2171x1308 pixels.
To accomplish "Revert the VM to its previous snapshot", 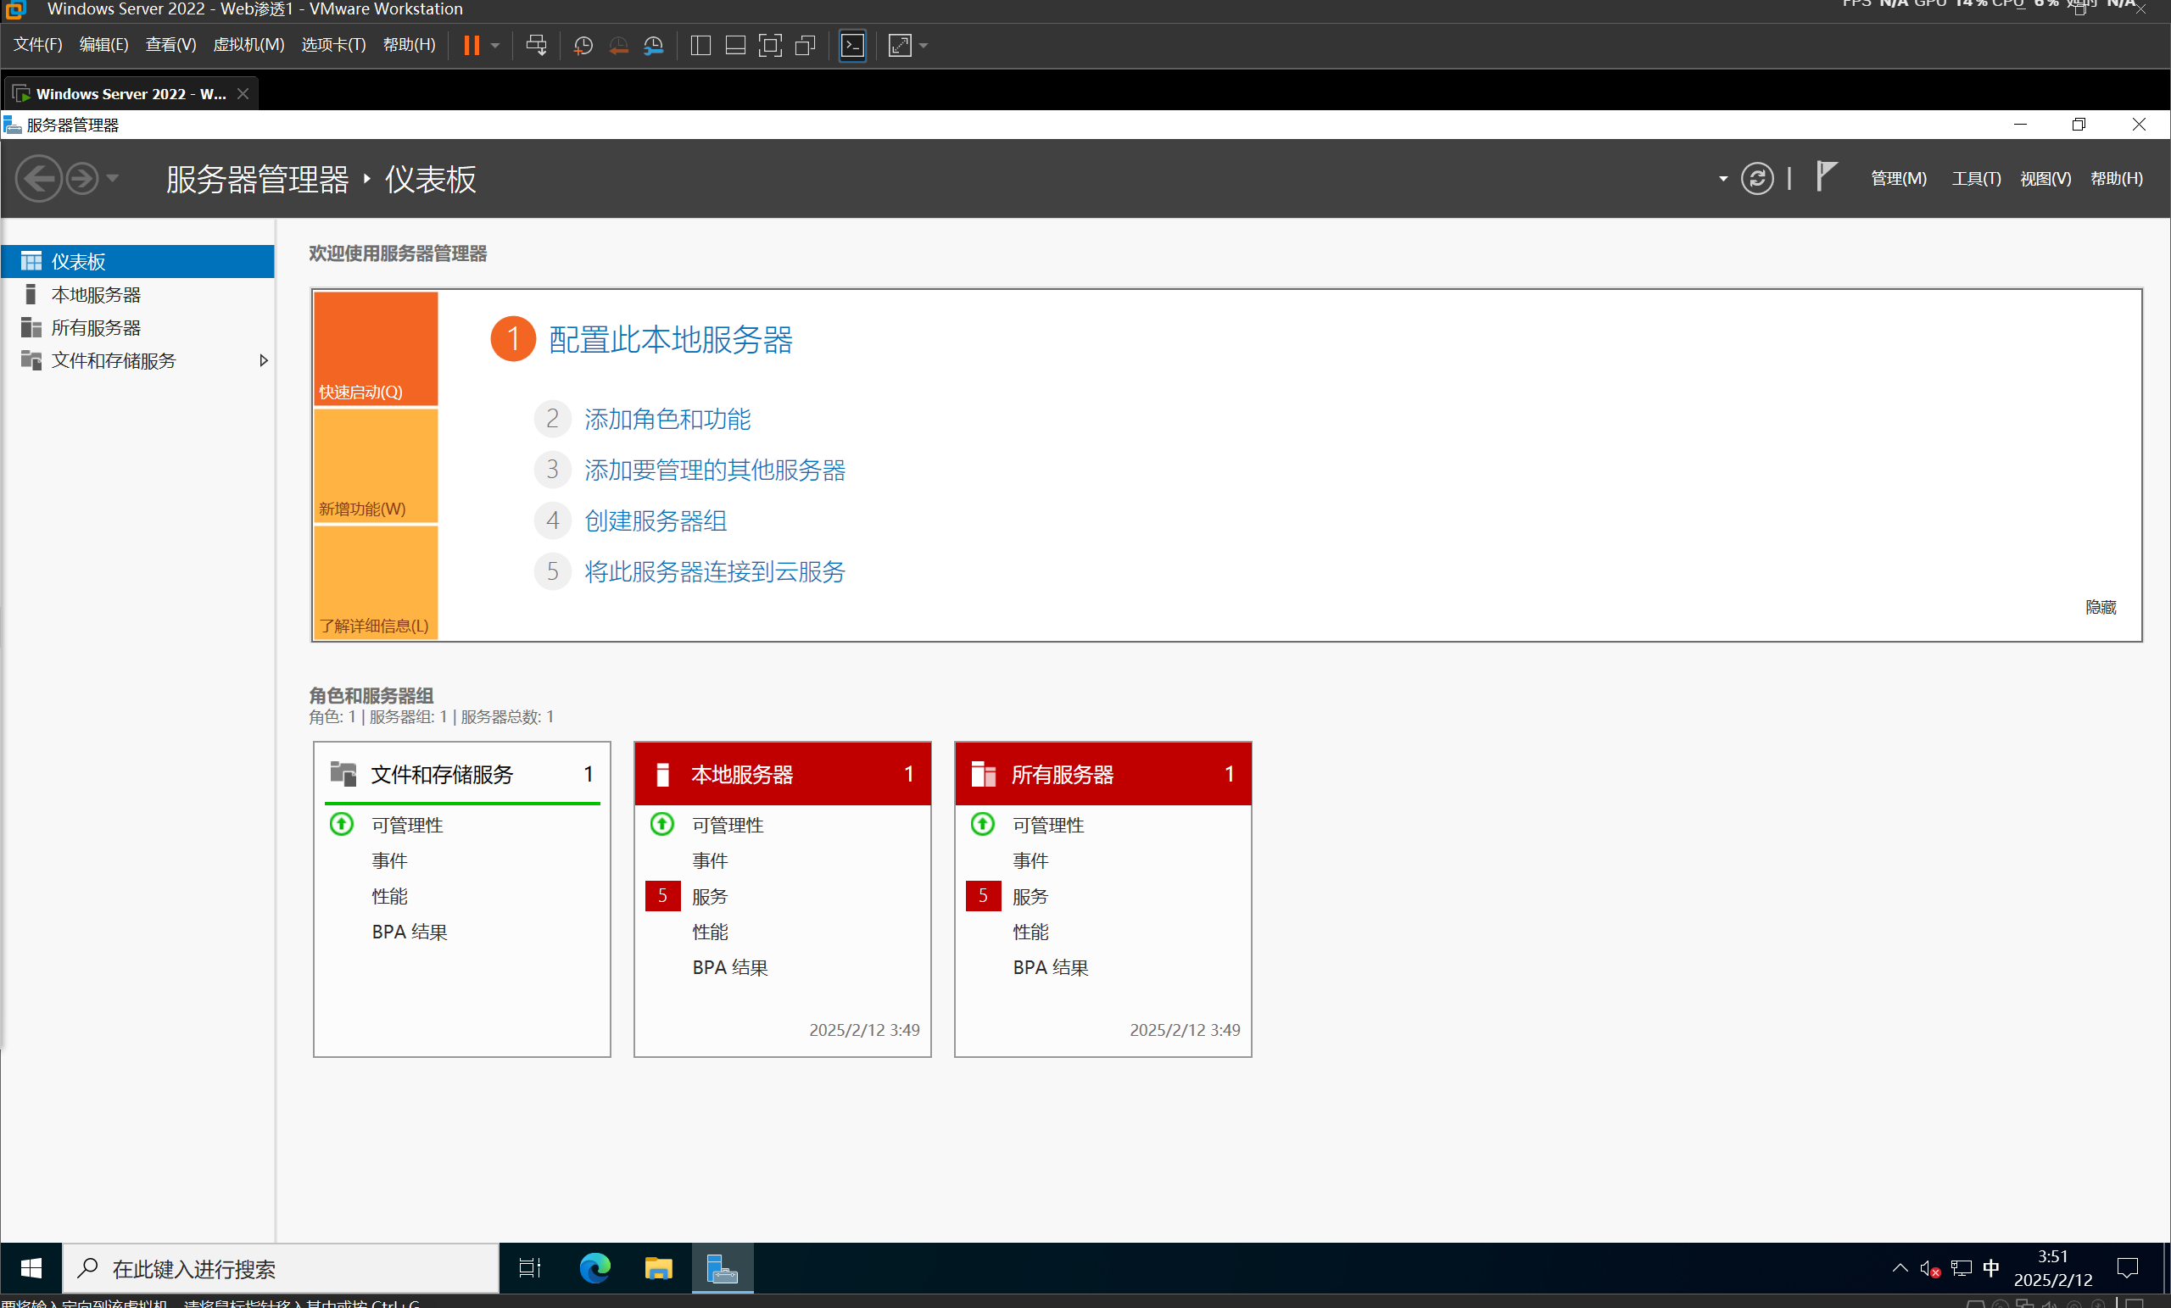I will (618, 46).
